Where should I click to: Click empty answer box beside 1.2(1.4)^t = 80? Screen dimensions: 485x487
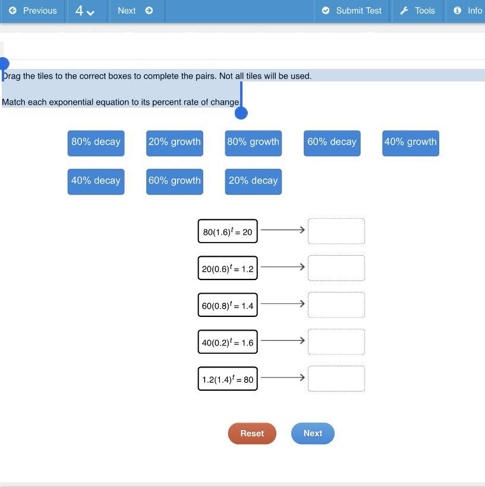tap(336, 379)
